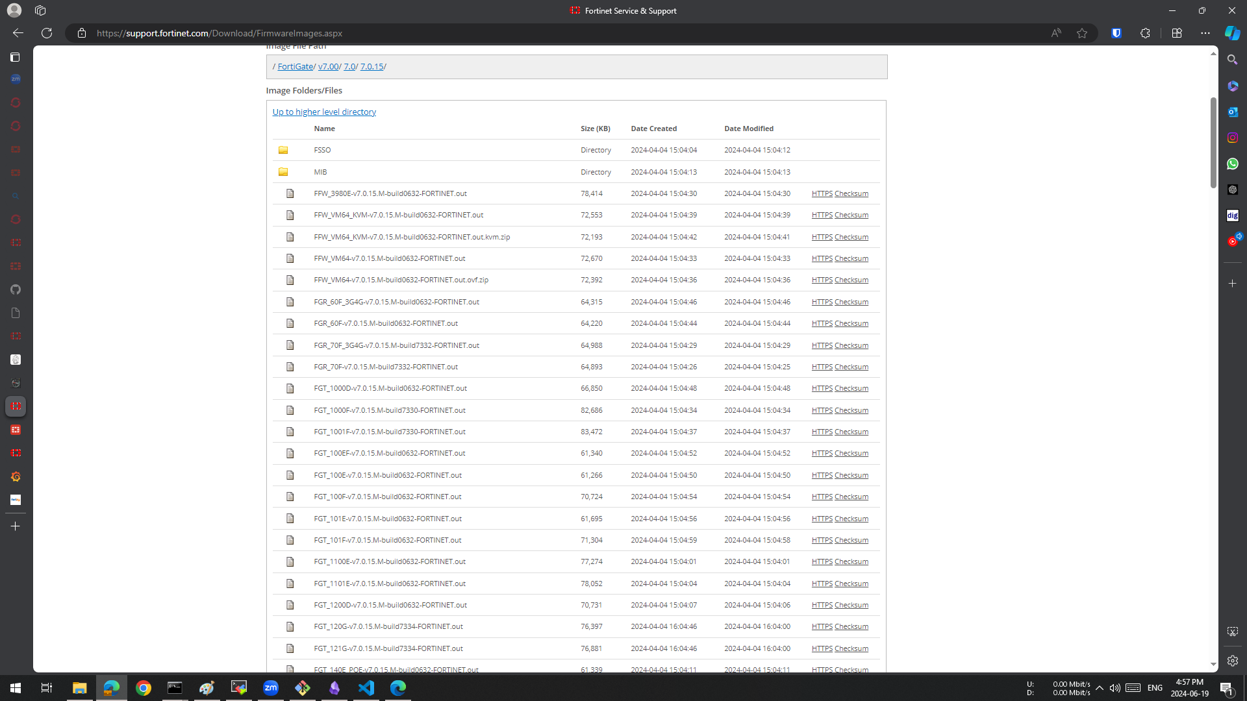Click the FFW_VM64-v7.0.15.M-build0632-FORTINET.out.ovf.zip filename
This screenshot has width=1247, height=701.
[401, 280]
